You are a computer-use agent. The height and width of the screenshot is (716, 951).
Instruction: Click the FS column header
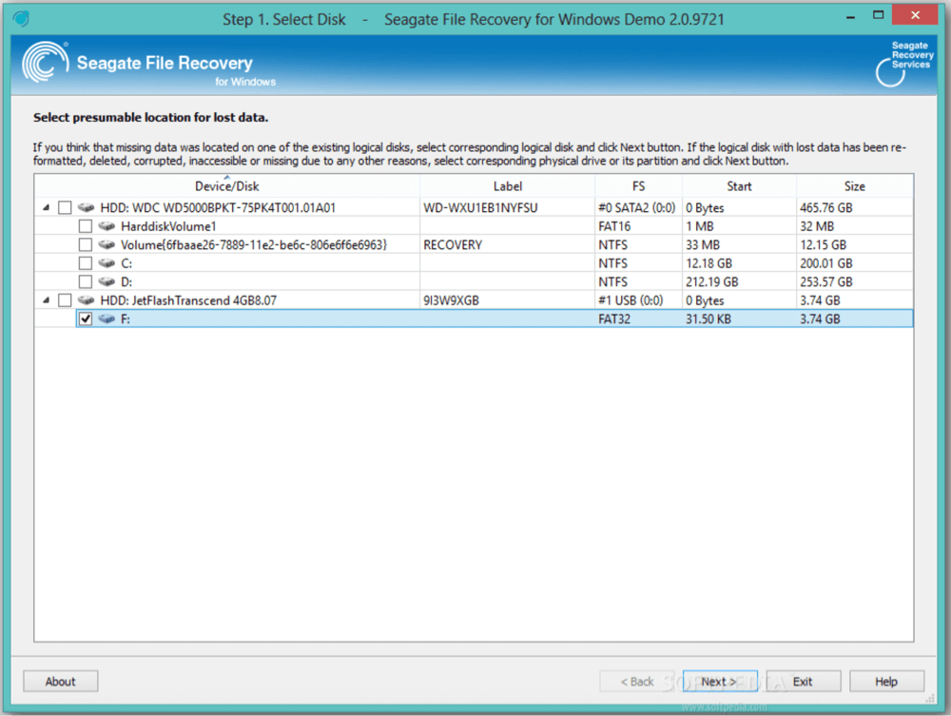638,186
